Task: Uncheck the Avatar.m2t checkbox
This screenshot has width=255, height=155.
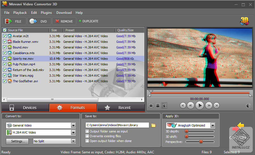Action: point(5,36)
